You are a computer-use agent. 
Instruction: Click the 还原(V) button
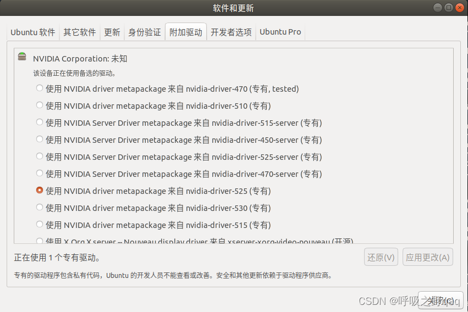[x=381, y=257]
